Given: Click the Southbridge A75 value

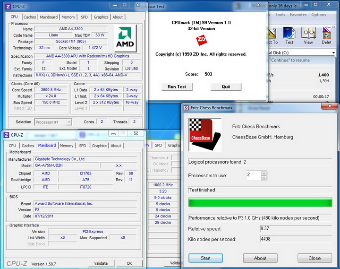Looking at the screenshot, I should tap(85, 180).
